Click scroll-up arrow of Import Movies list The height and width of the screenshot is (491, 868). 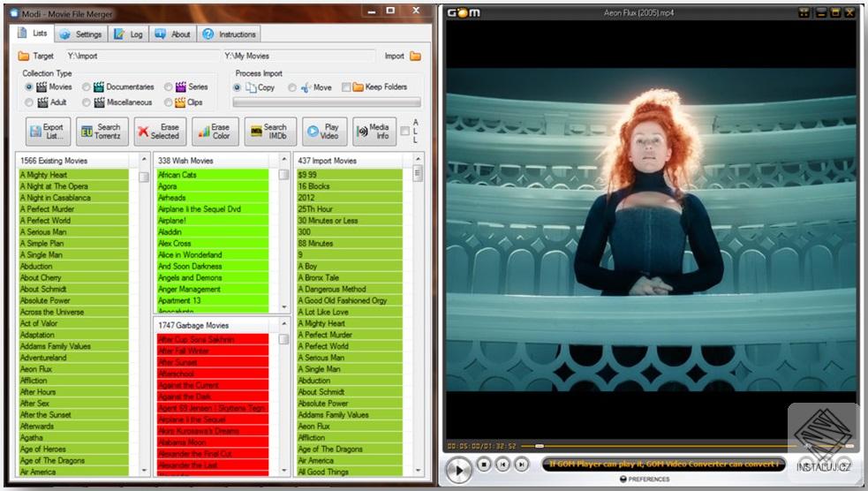coord(418,160)
